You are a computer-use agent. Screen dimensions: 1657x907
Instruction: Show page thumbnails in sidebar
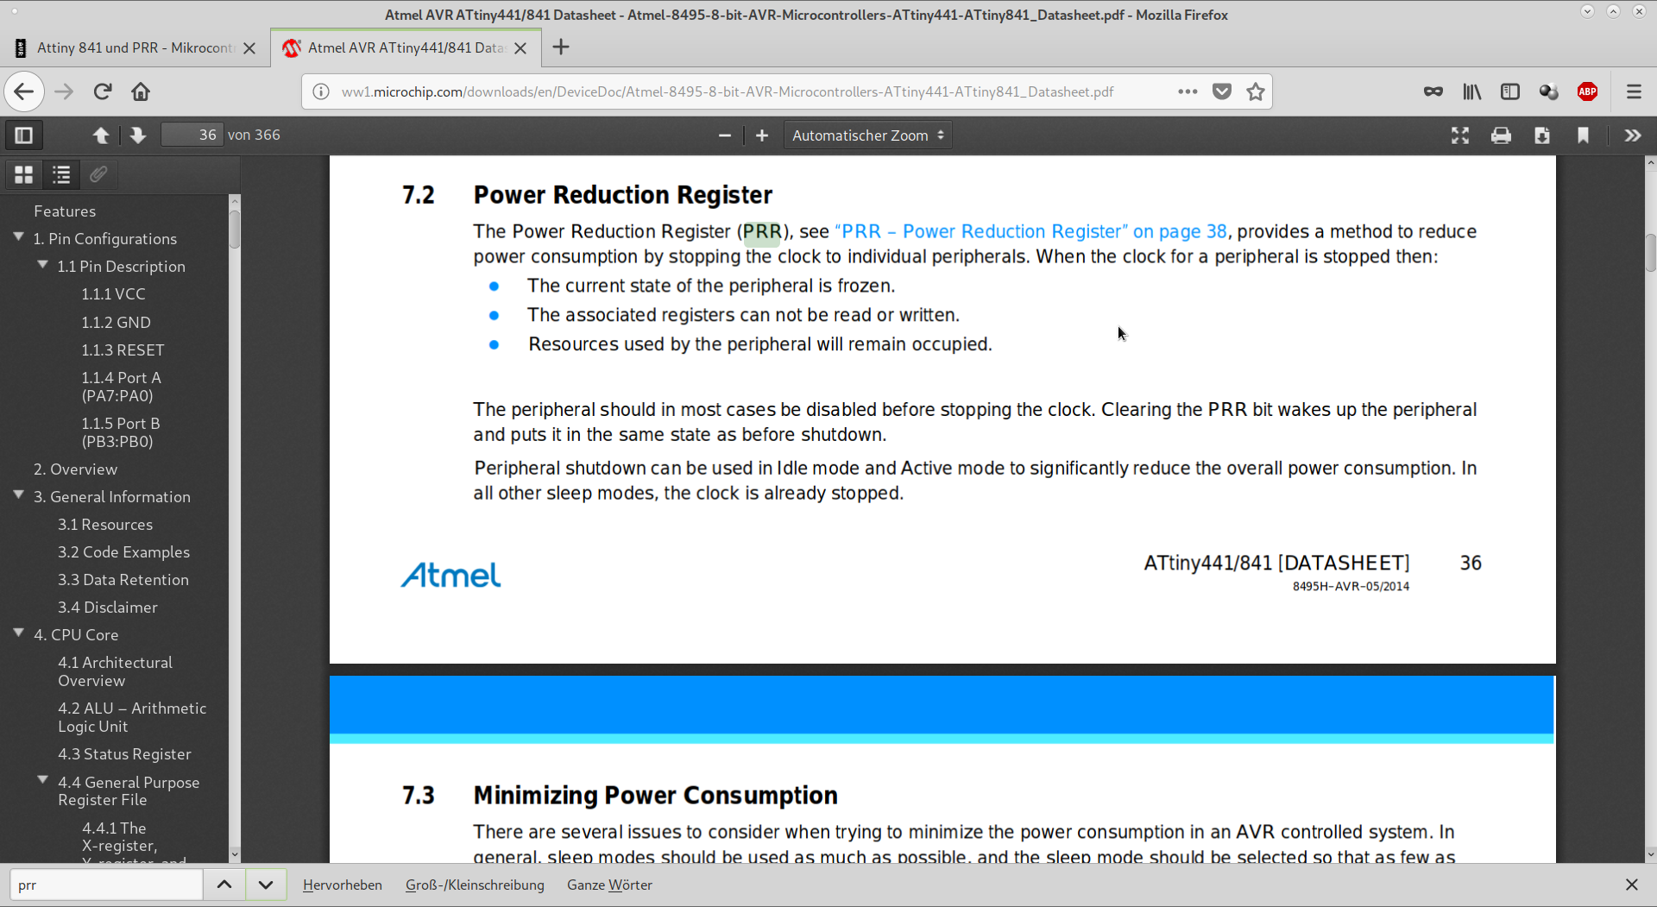[x=24, y=175]
